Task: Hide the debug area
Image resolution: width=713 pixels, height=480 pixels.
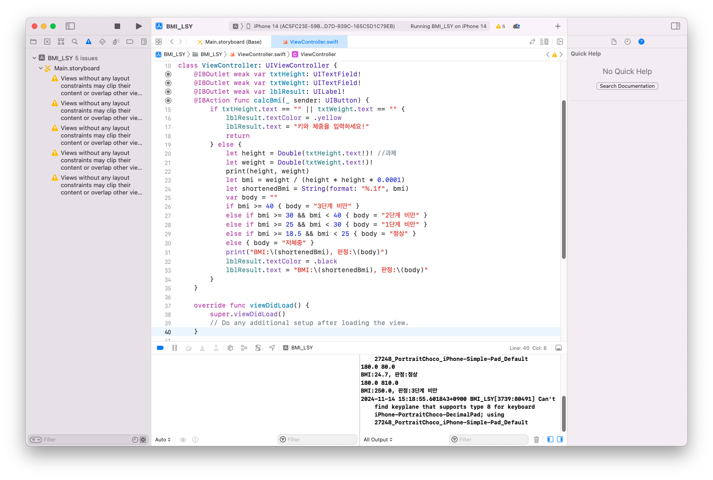Action: pyautogui.click(x=558, y=348)
